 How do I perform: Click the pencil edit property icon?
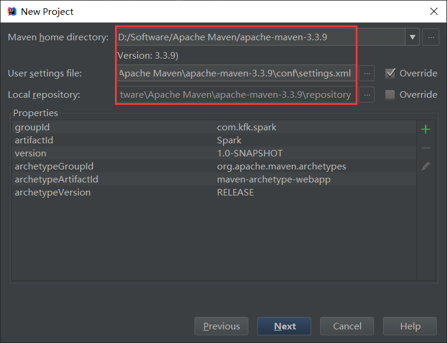point(426,166)
